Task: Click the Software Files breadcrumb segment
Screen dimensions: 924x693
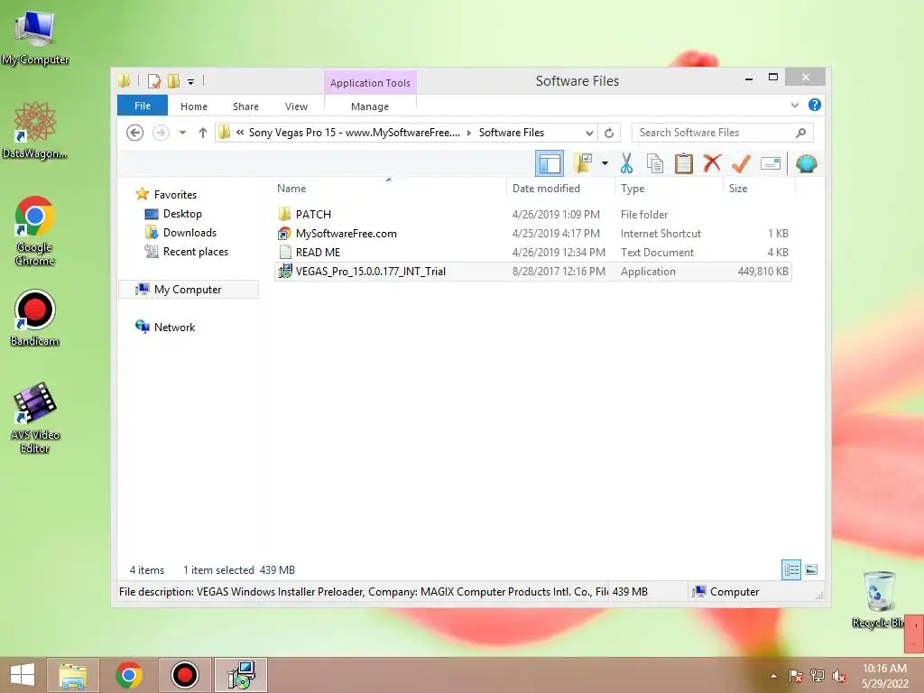Action: coord(512,133)
